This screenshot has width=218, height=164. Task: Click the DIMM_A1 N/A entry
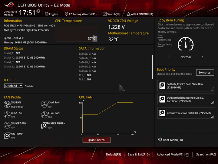tap(12, 53)
